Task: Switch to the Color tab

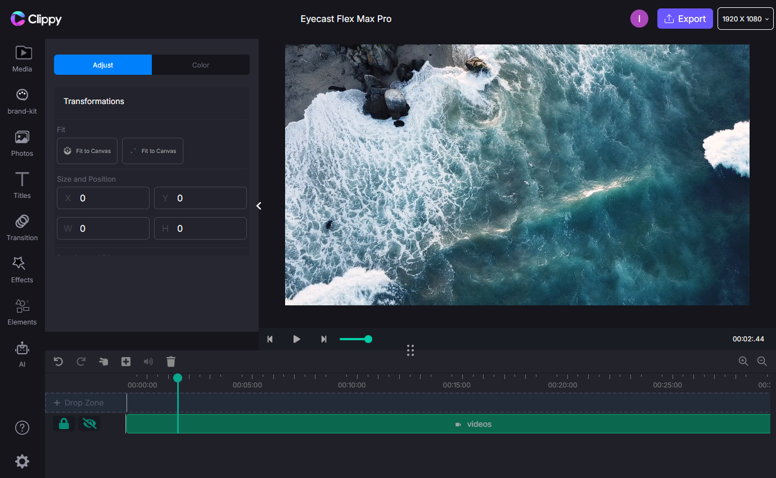Action: click(x=201, y=65)
